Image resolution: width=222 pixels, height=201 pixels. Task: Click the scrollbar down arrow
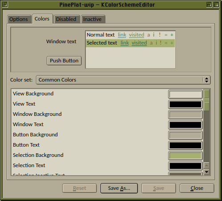point(206,172)
